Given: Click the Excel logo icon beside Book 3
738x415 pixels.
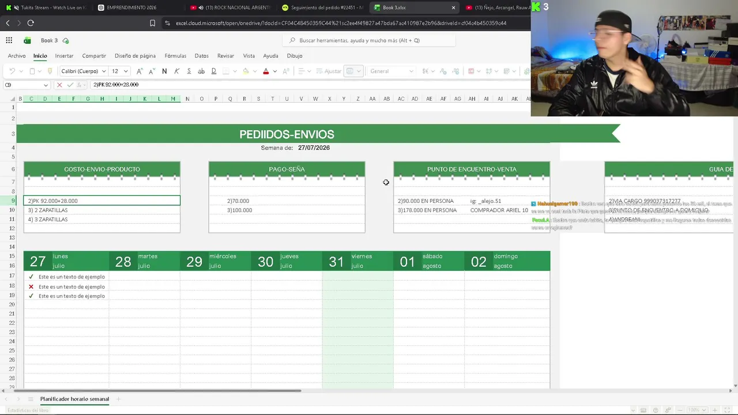Looking at the screenshot, I should point(27,40).
